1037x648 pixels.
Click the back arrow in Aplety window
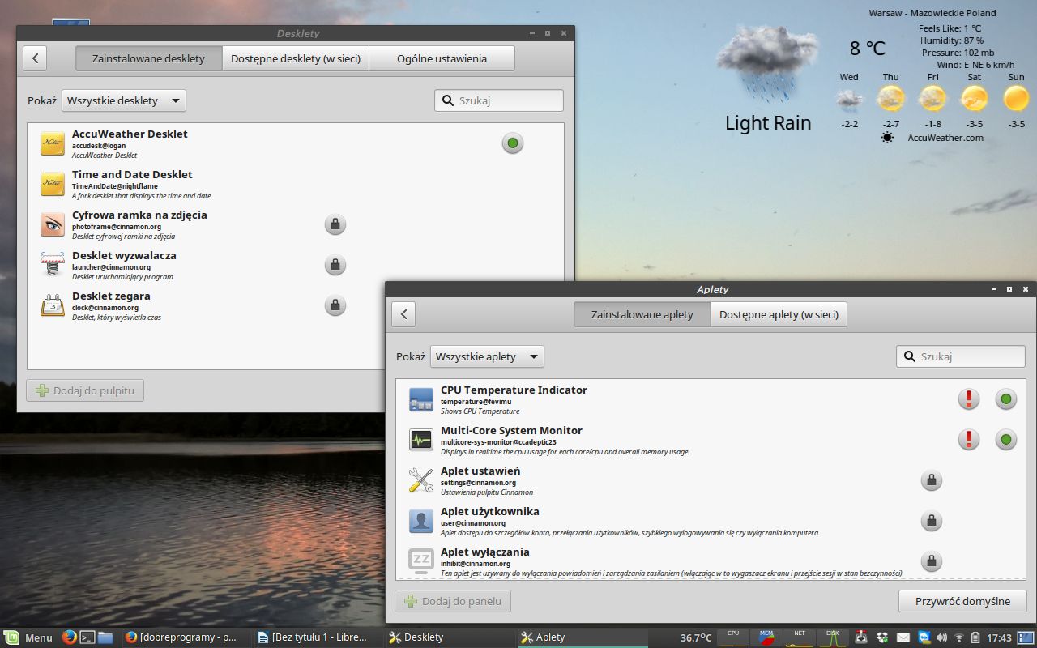[403, 314]
